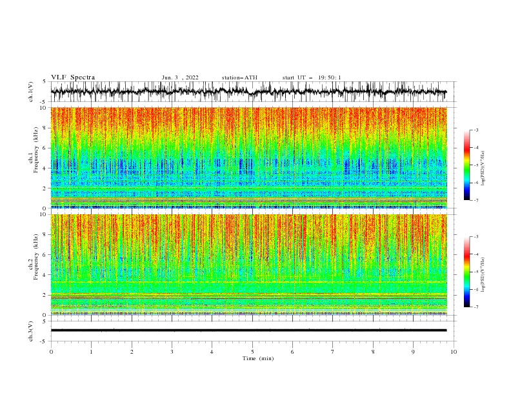This screenshot has width=511, height=395.
Task: Click the 'Time (min)' axis label
Action: click(x=258, y=358)
